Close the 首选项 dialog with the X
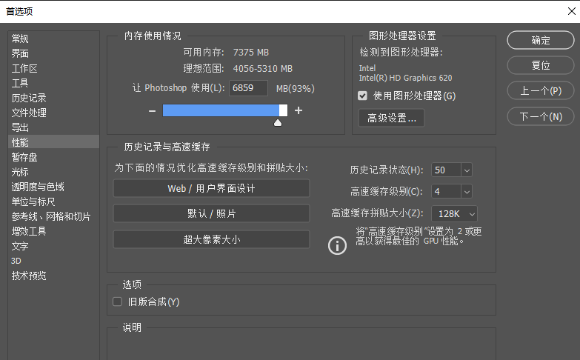The height and width of the screenshot is (360, 580). (572, 11)
